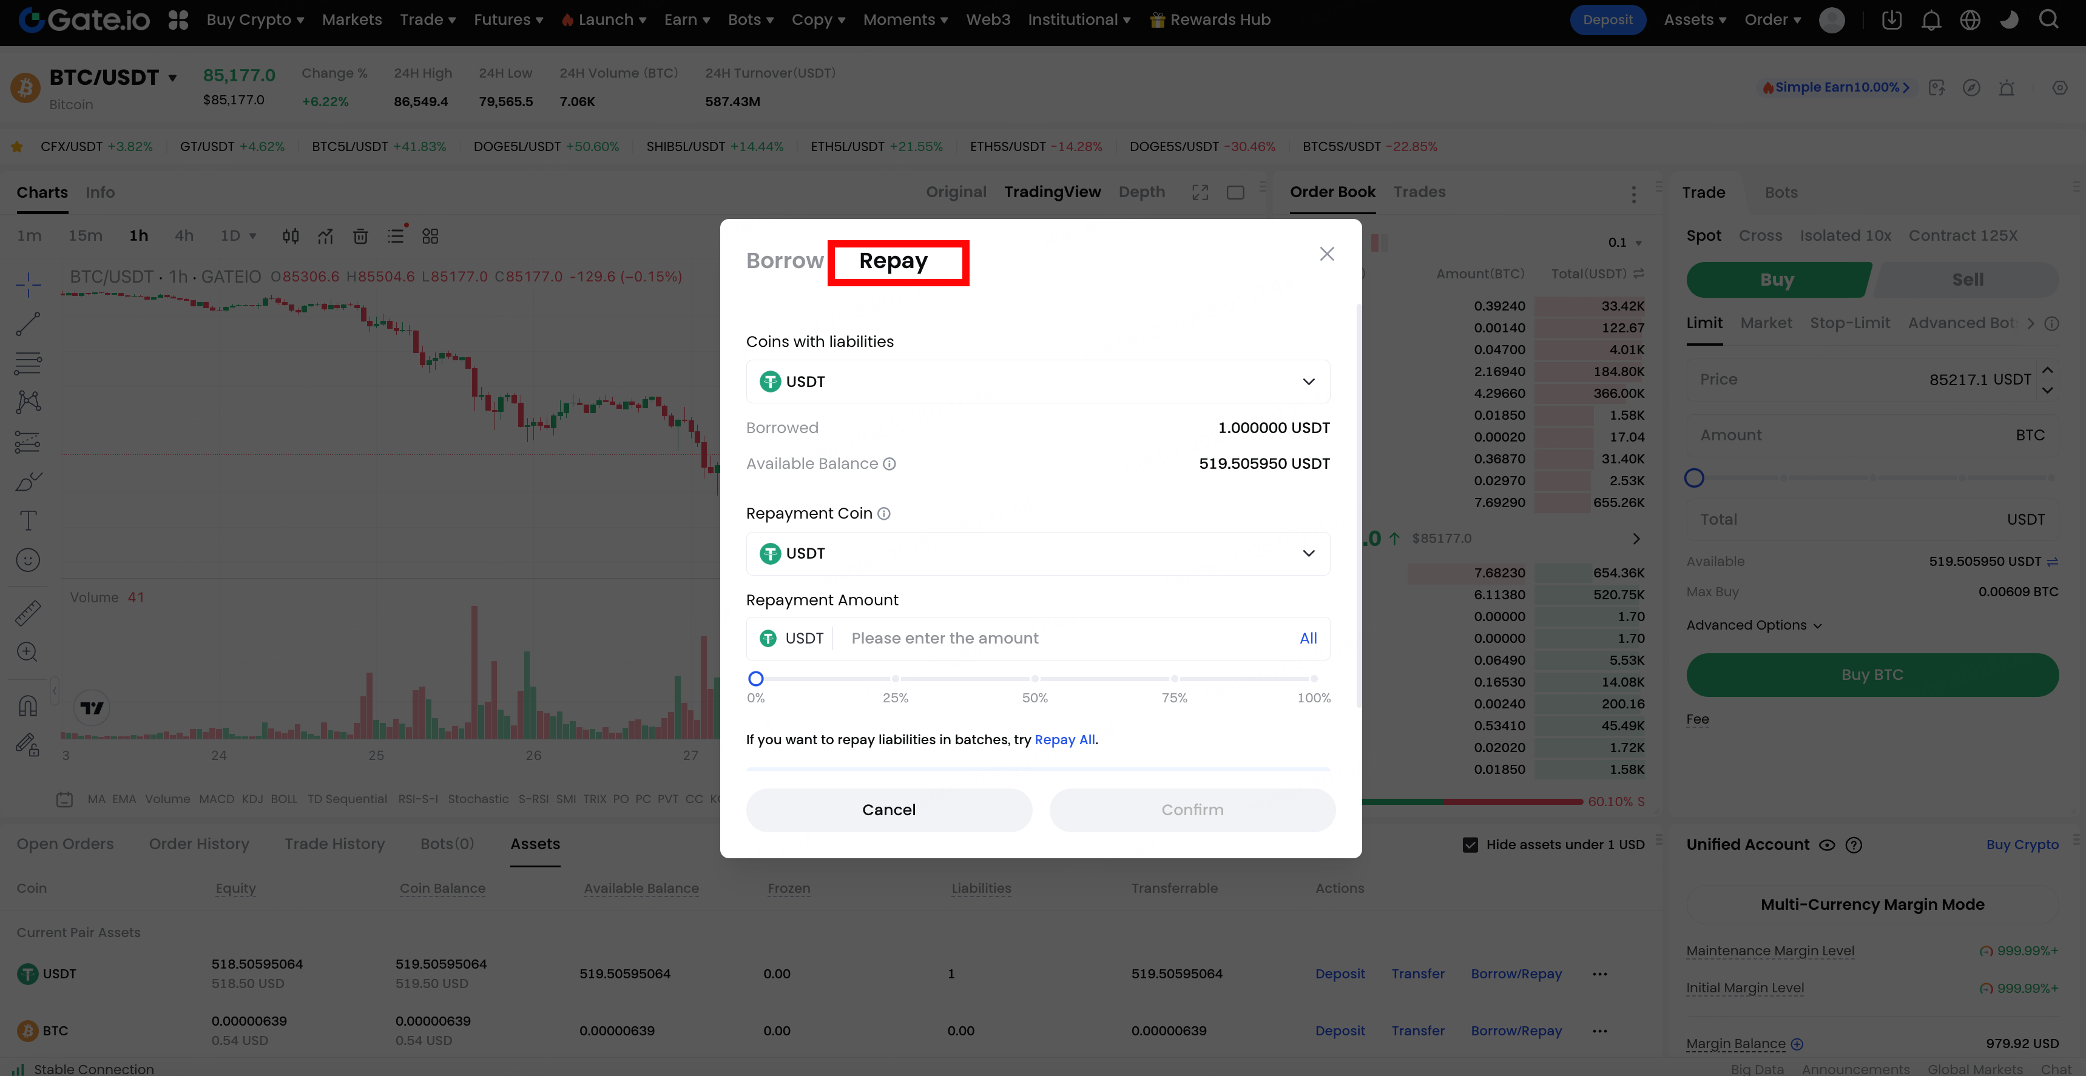Expand Coins with liabilities USDT dropdown
The image size is (2086, 1076).
1038,382
